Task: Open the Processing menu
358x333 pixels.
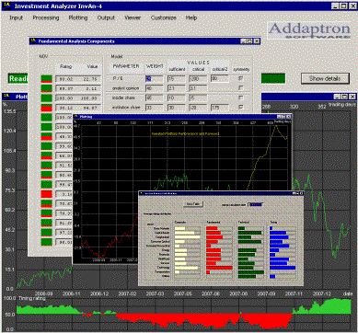Action: [x=46, y=17]
